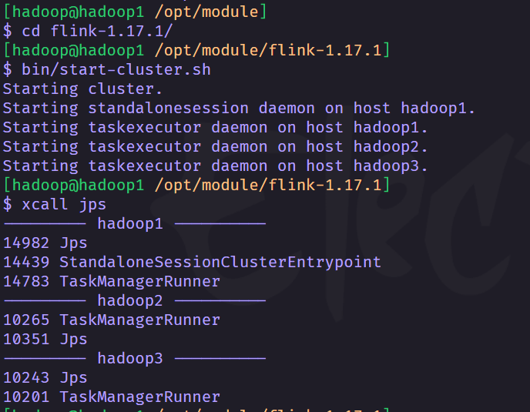
Task: Click the prompt path above 'xcall jps'
Action: click(268, 186)
